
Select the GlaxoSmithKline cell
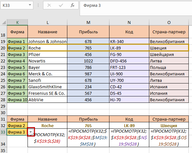point(48,87)
